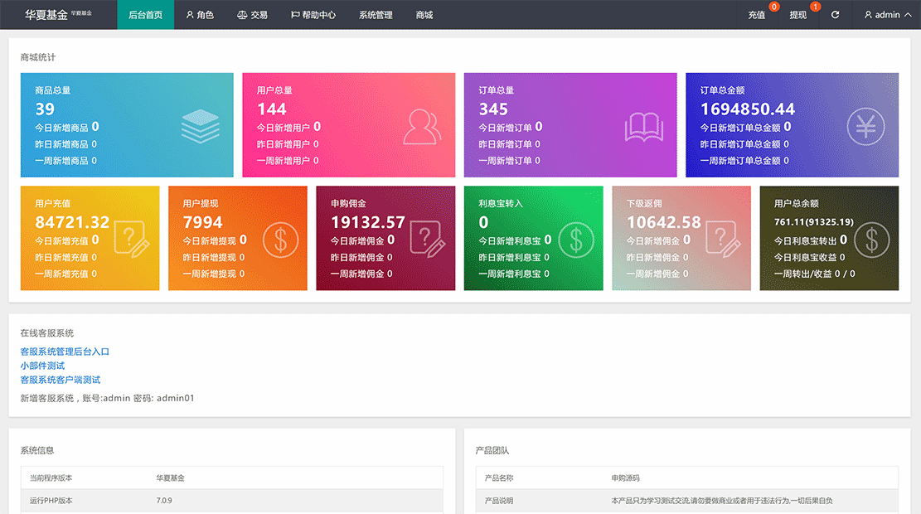Click the users icon in 用户总量 card
The height and width of the screenshot is (514, 921).
pyautogui.click(x=423, y=126)
